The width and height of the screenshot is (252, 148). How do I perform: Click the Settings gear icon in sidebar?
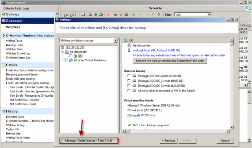coord(4,14)
